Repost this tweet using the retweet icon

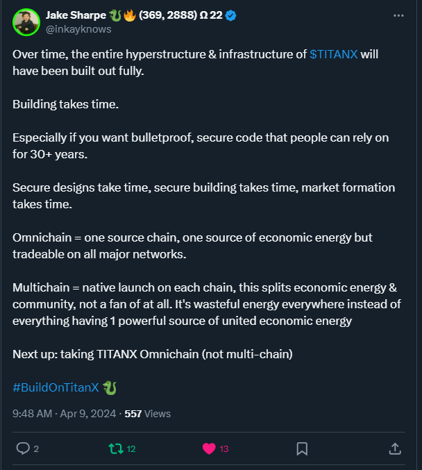(116, 448)
